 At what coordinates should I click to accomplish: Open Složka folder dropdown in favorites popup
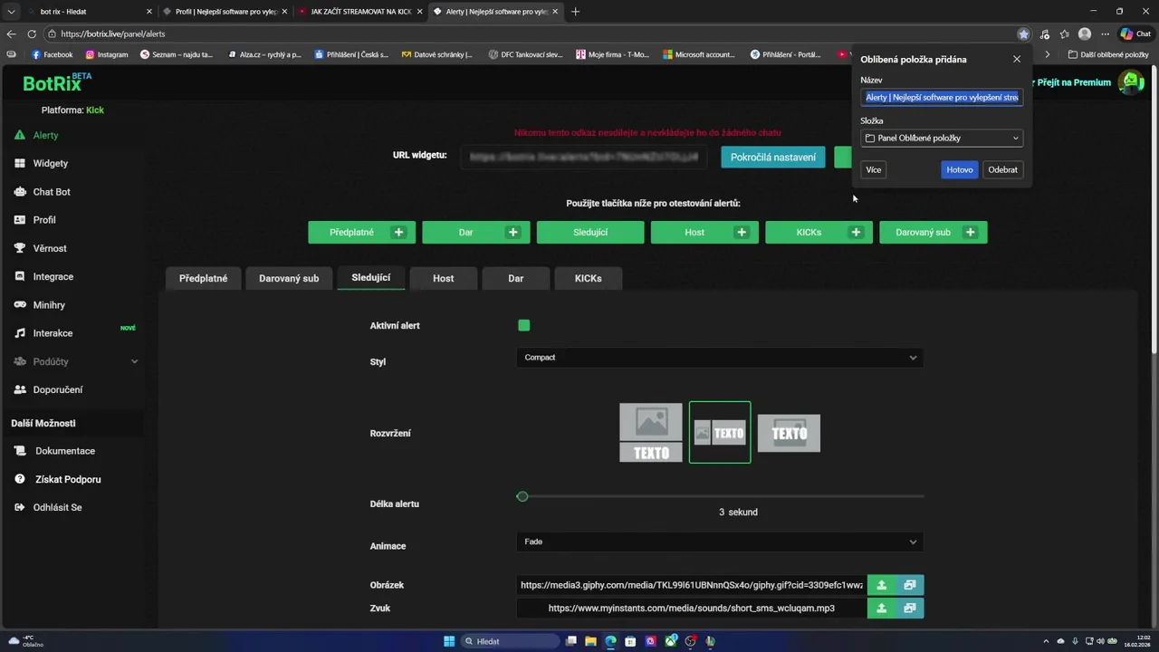click(x=942, y=139)
